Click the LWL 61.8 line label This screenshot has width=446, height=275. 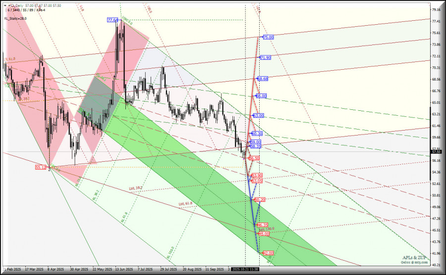click(185, 204)
